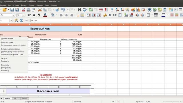Click the Copy icon in toolbar

click(45, 9)
